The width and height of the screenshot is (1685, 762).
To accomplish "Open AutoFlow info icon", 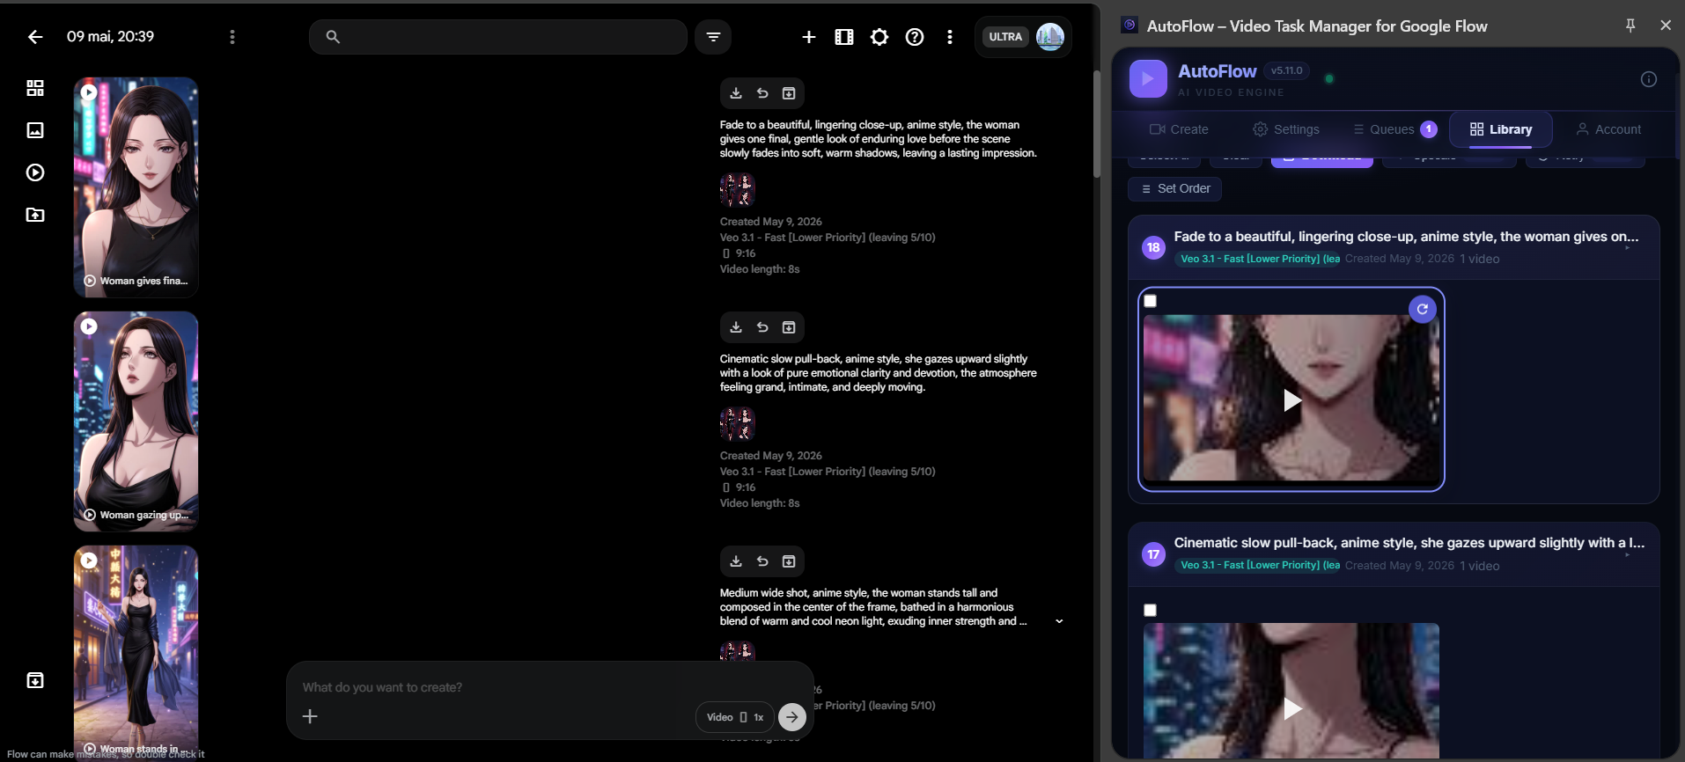I will click(1649, 79).
